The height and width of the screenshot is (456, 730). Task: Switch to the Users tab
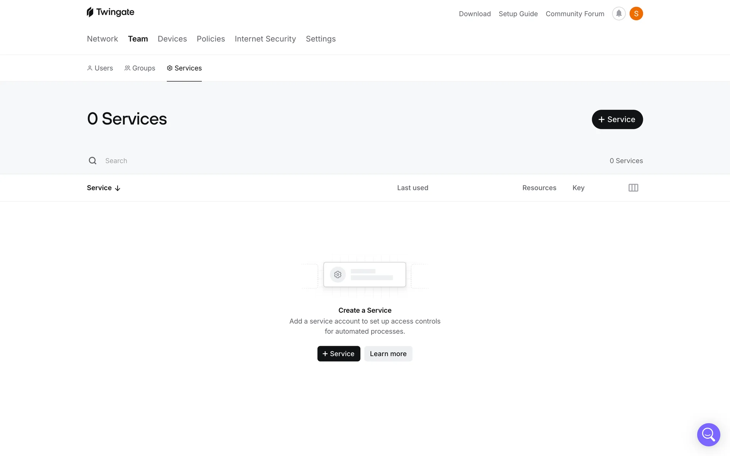coord(100,68)
